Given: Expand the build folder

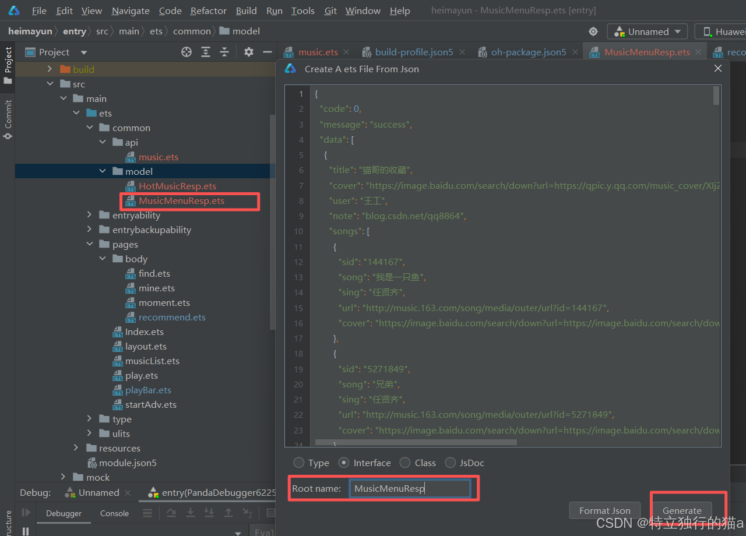Looking at the screenshot, I should (50, 69).
